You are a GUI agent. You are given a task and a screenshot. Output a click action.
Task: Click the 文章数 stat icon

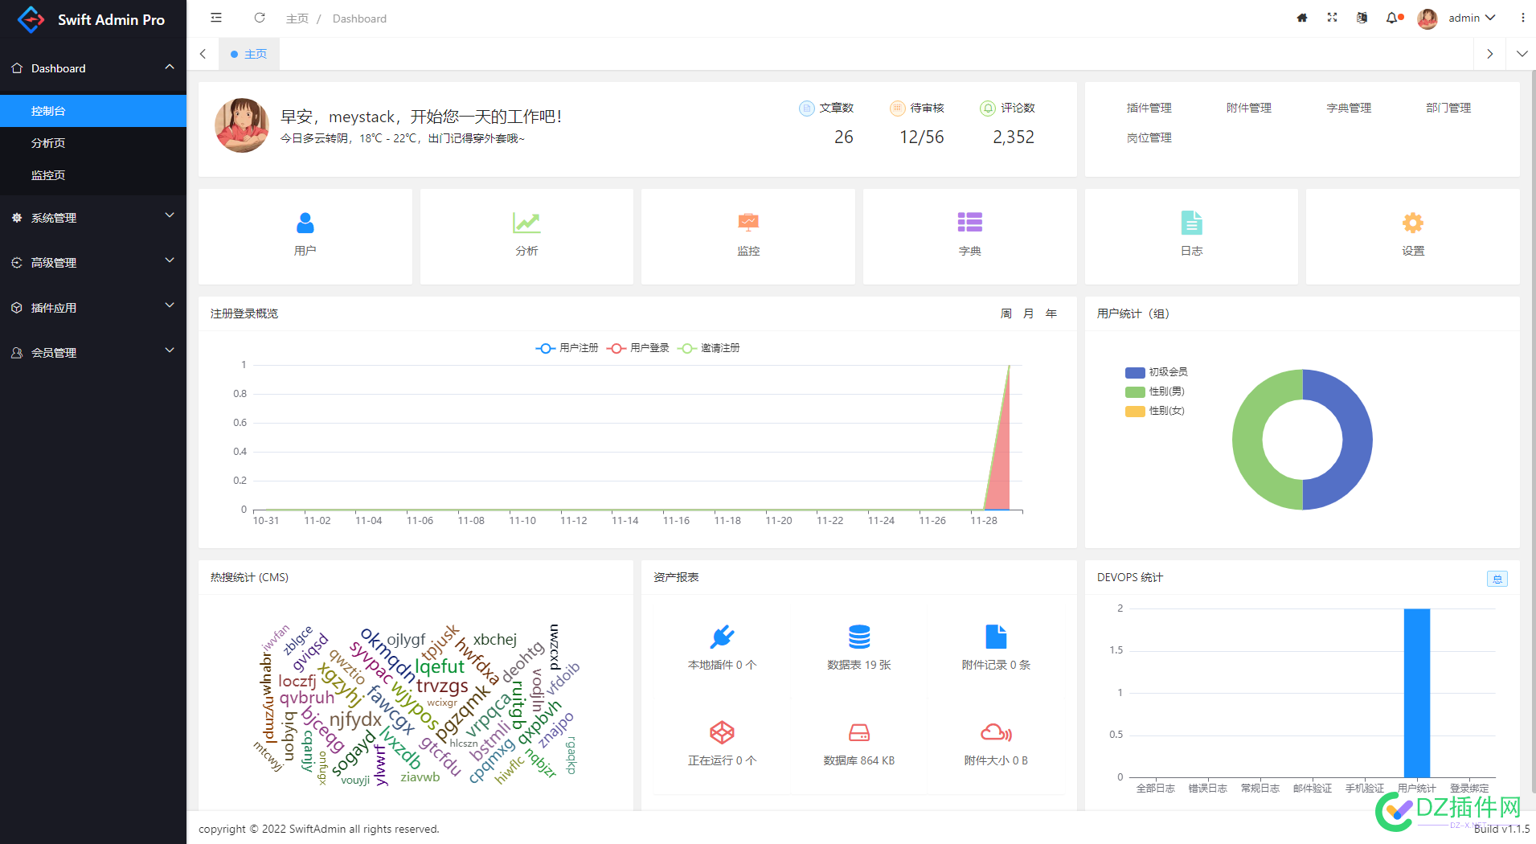pyautogui.click(x=807, y=109)
